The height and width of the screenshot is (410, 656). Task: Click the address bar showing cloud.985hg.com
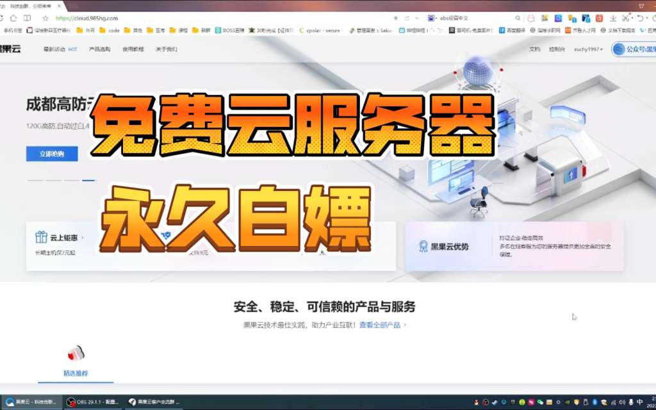pyautogui.click(x=86, y=19)
